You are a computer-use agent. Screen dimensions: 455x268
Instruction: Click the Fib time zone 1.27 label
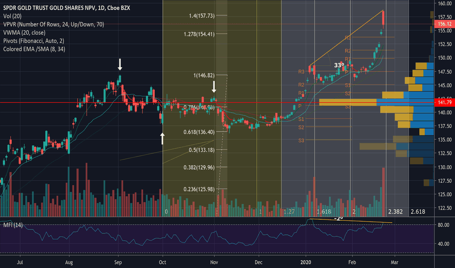[289, 212]
